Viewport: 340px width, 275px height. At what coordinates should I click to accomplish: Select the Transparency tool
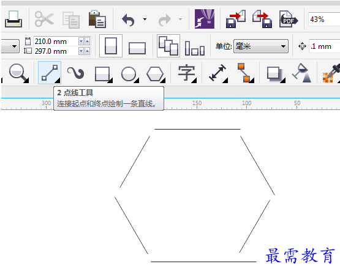click(x=302, y=73)
